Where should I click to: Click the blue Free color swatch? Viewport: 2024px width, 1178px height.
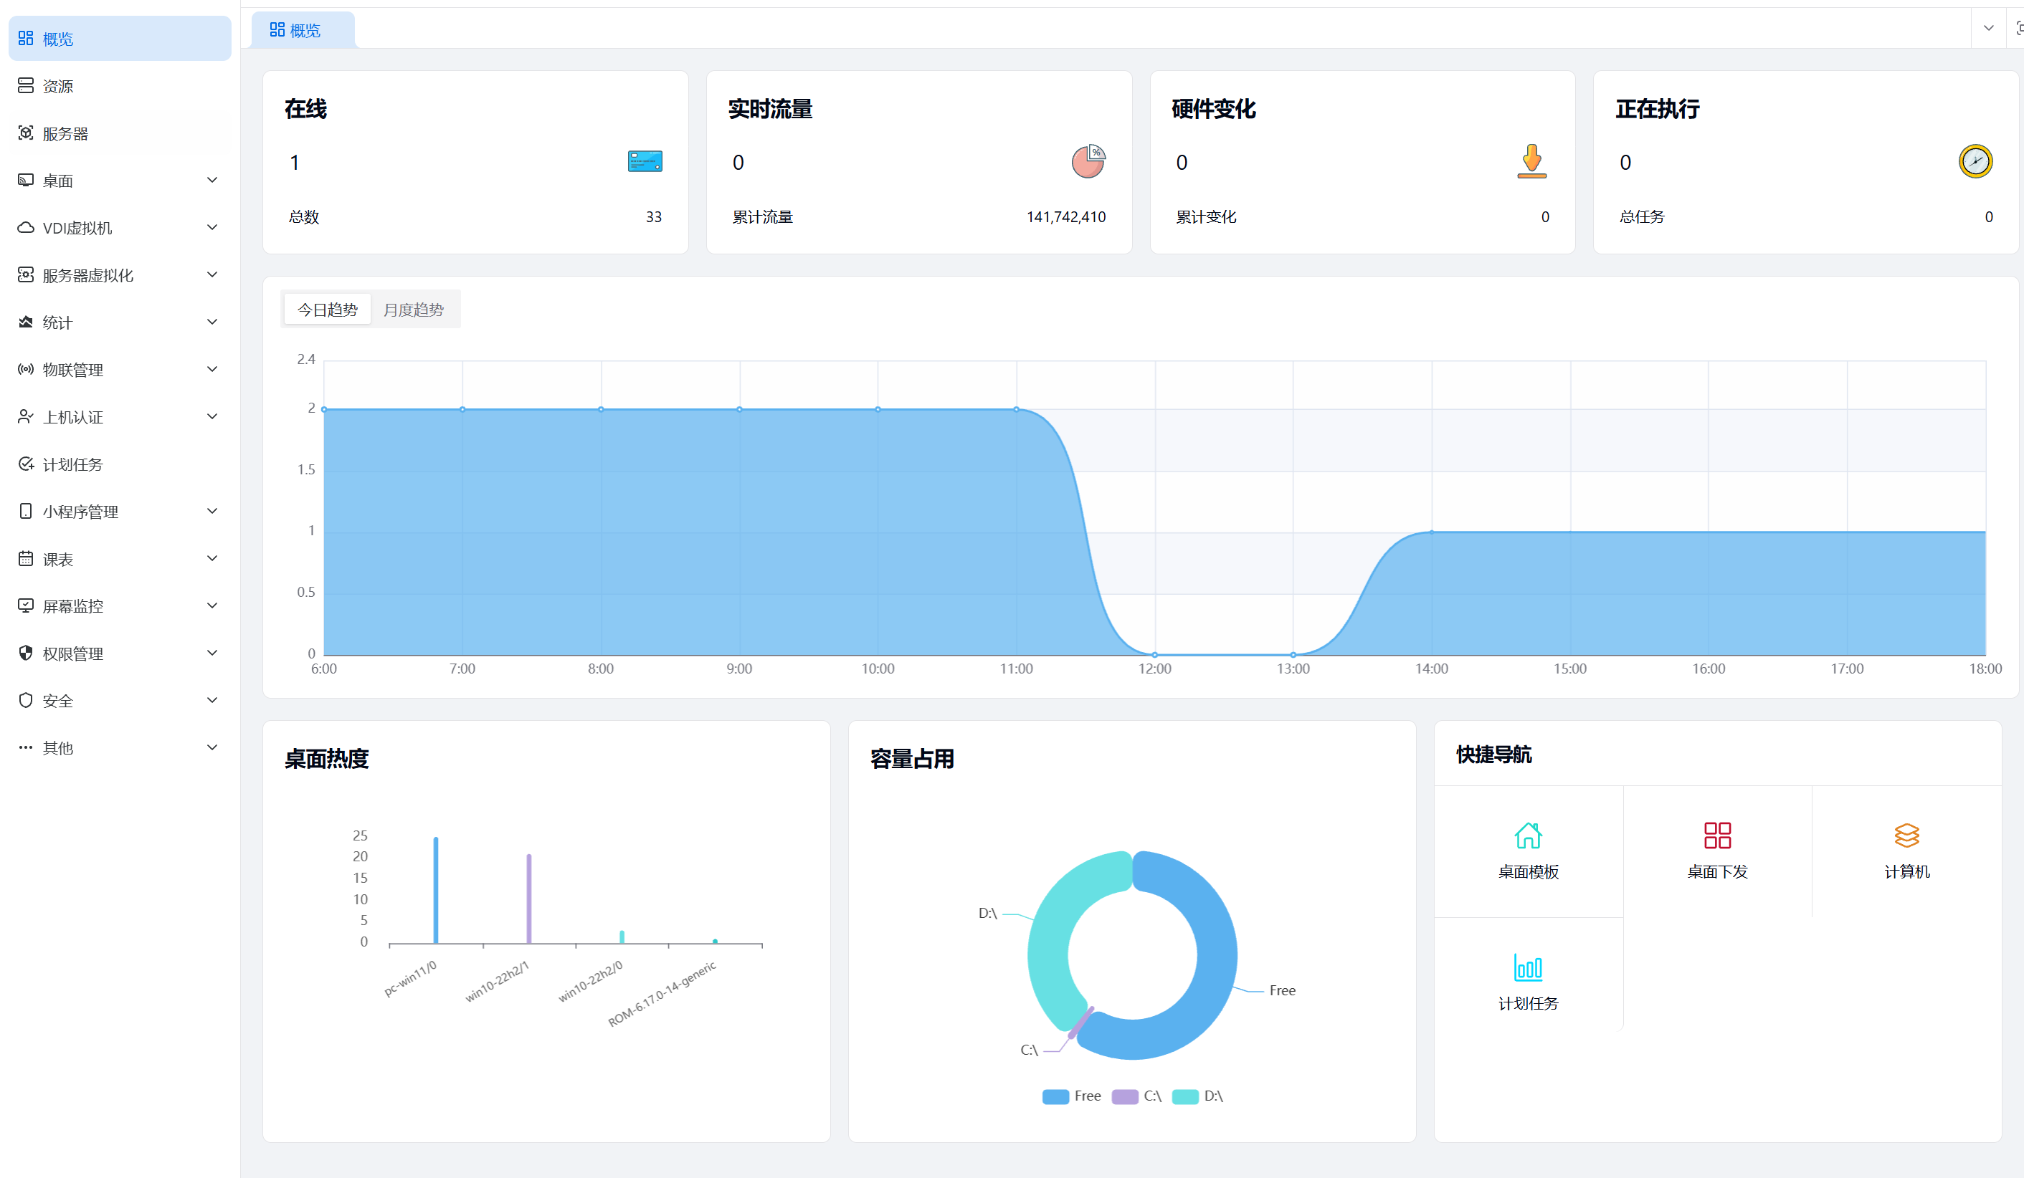click(x=1055, y=1096)
